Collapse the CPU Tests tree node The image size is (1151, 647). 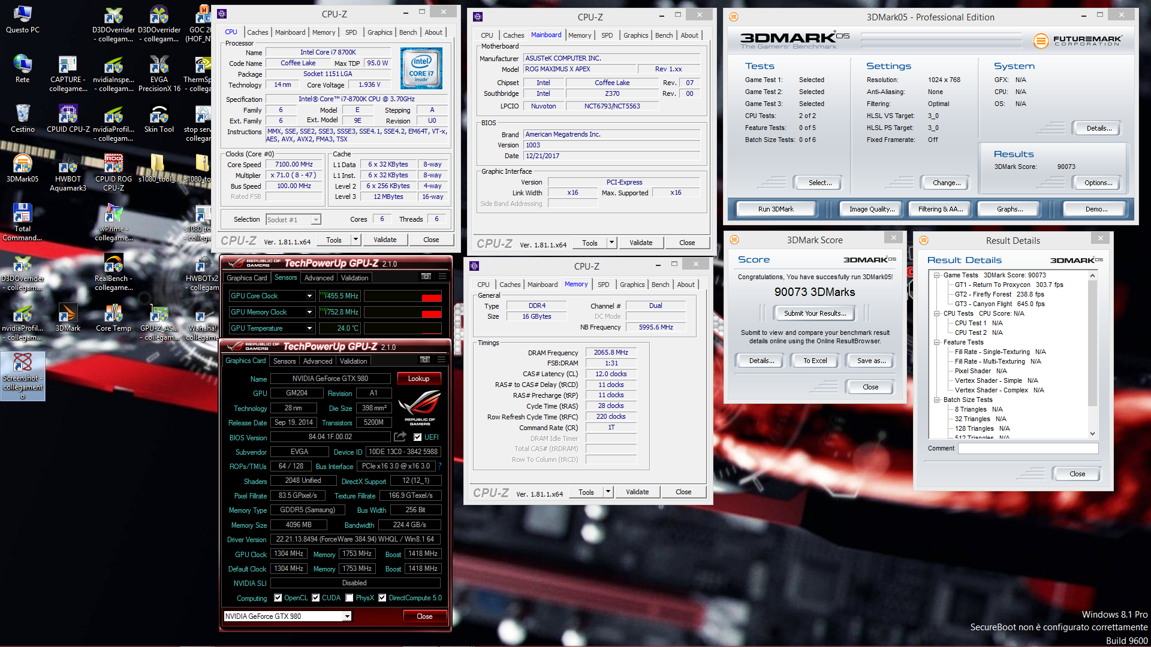tap(937, 313)
